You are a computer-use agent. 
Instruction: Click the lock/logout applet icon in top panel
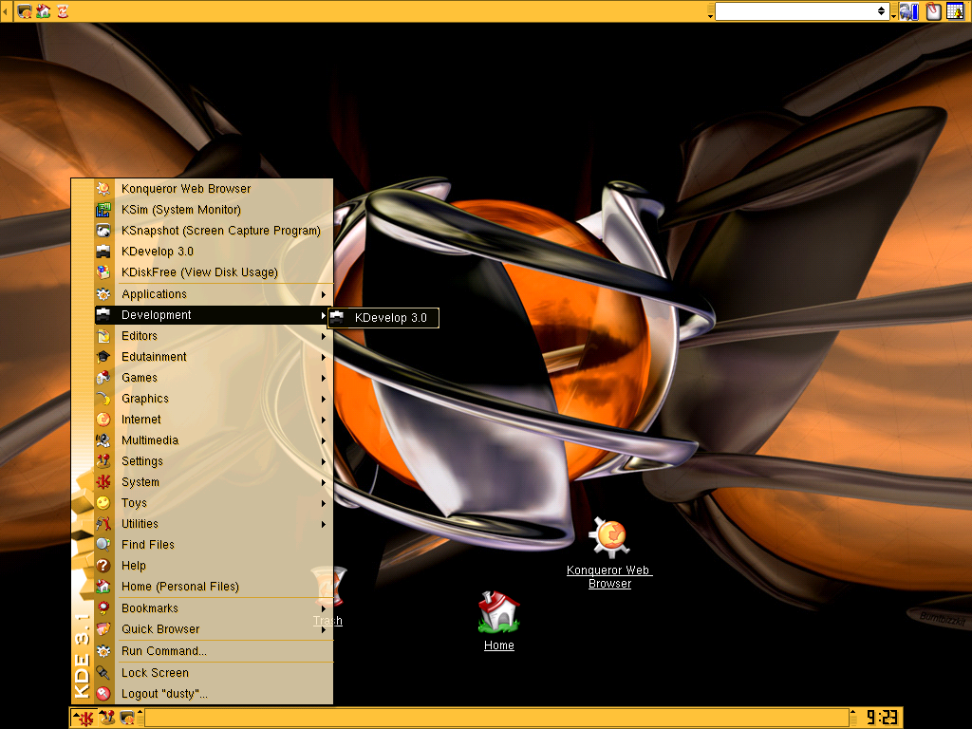[x=908, y=11]
